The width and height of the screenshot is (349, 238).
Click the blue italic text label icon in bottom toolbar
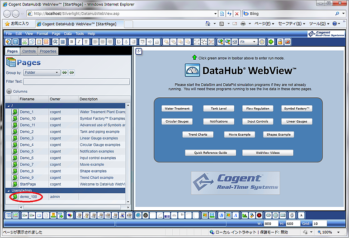point(236,215)
